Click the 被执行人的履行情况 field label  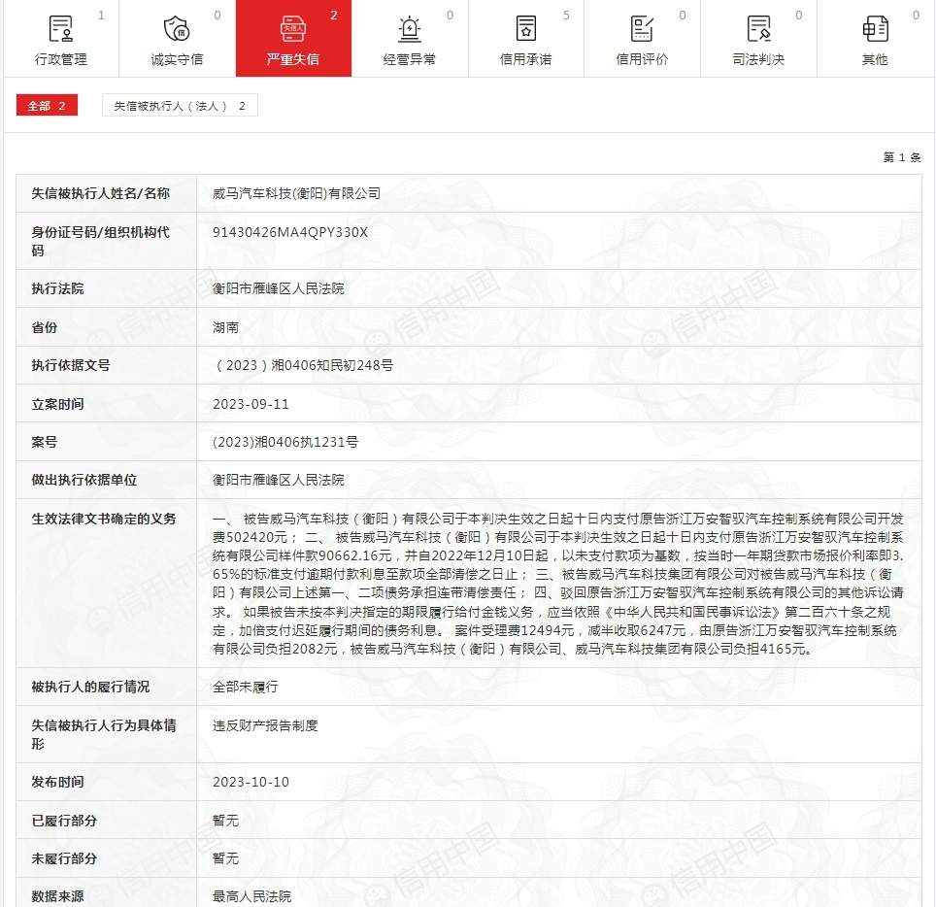coord(90,687)
